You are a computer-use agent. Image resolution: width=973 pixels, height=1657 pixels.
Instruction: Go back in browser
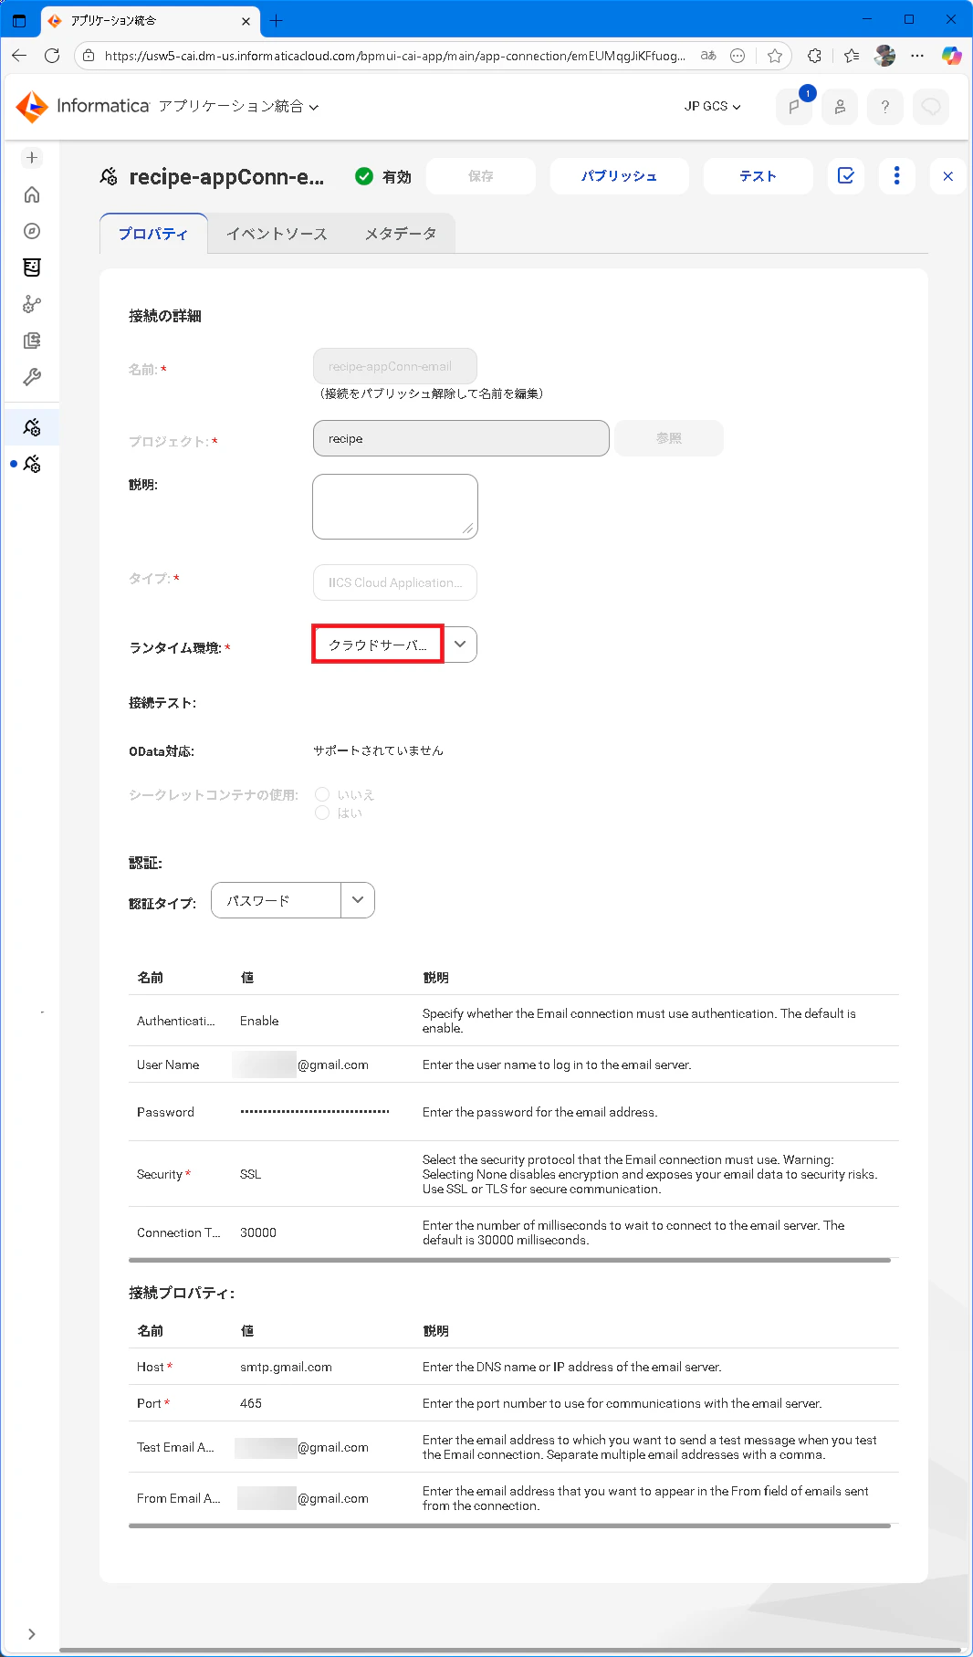click(x=19, y=56)
